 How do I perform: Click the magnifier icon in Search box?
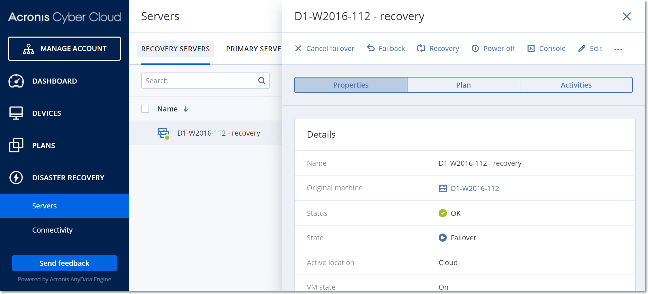click(262, 81)
